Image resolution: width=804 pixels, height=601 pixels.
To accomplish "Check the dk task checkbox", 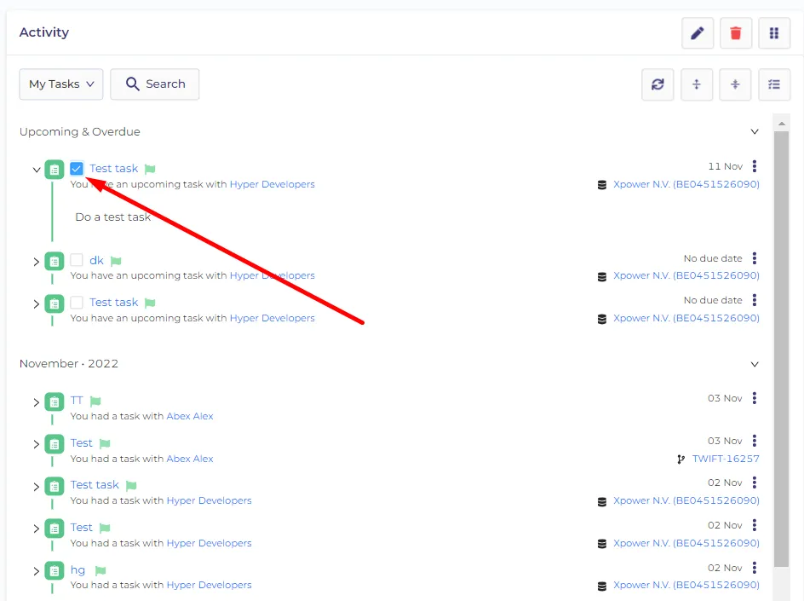I will (x=77, y=260).
